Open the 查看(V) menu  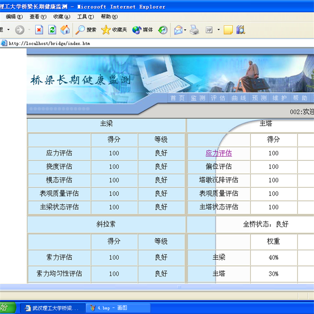[x=38, y=16]
